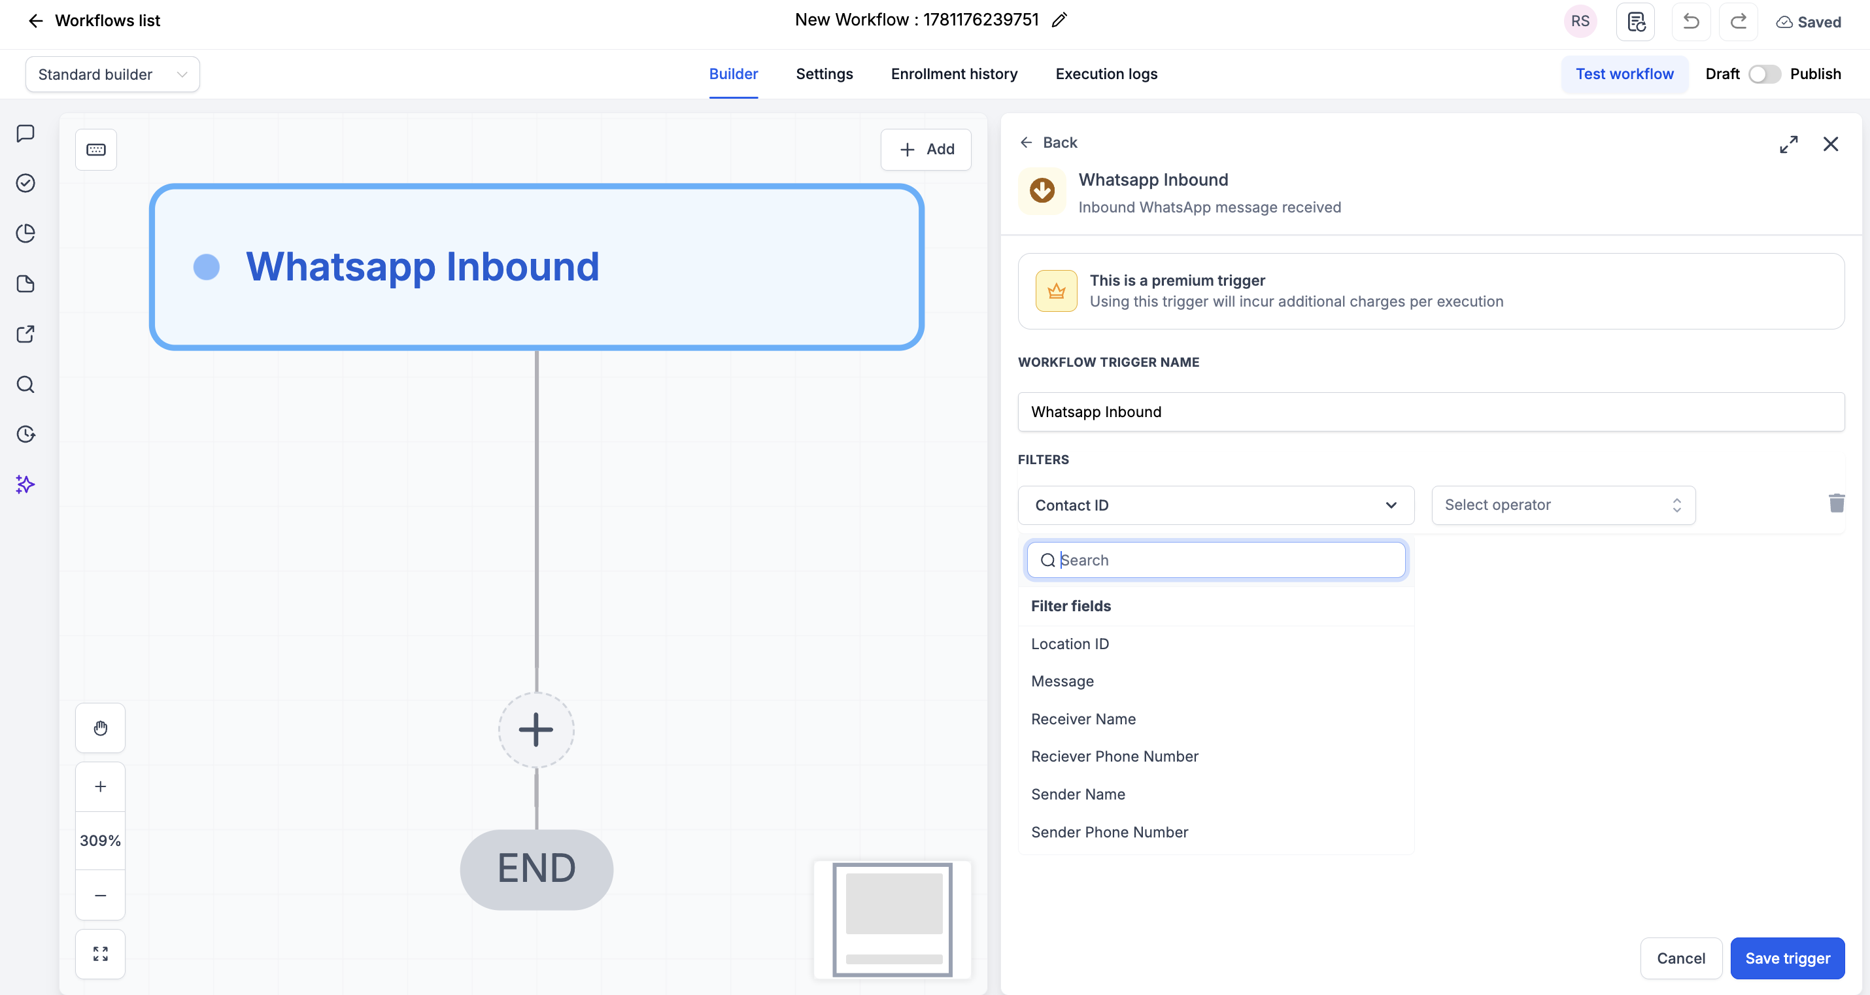Open the Select operator dropdown

coord(1563,505)
